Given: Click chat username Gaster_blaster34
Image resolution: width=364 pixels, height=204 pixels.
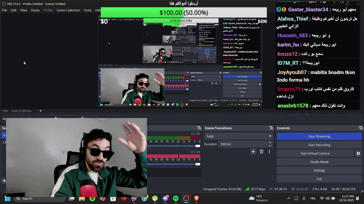Looking at the screenshot, I should 308,10.
